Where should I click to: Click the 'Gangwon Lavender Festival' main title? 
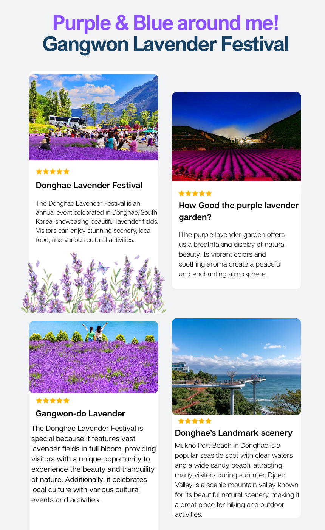166,44
